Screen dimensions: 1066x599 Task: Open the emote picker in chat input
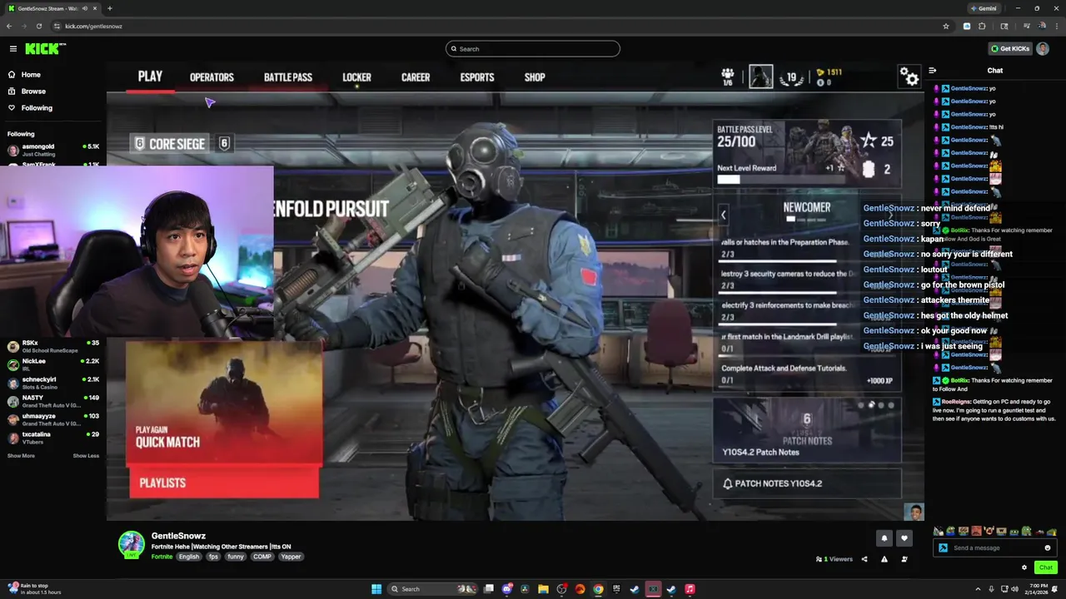pyautogui.click(x=1048, y=547)
